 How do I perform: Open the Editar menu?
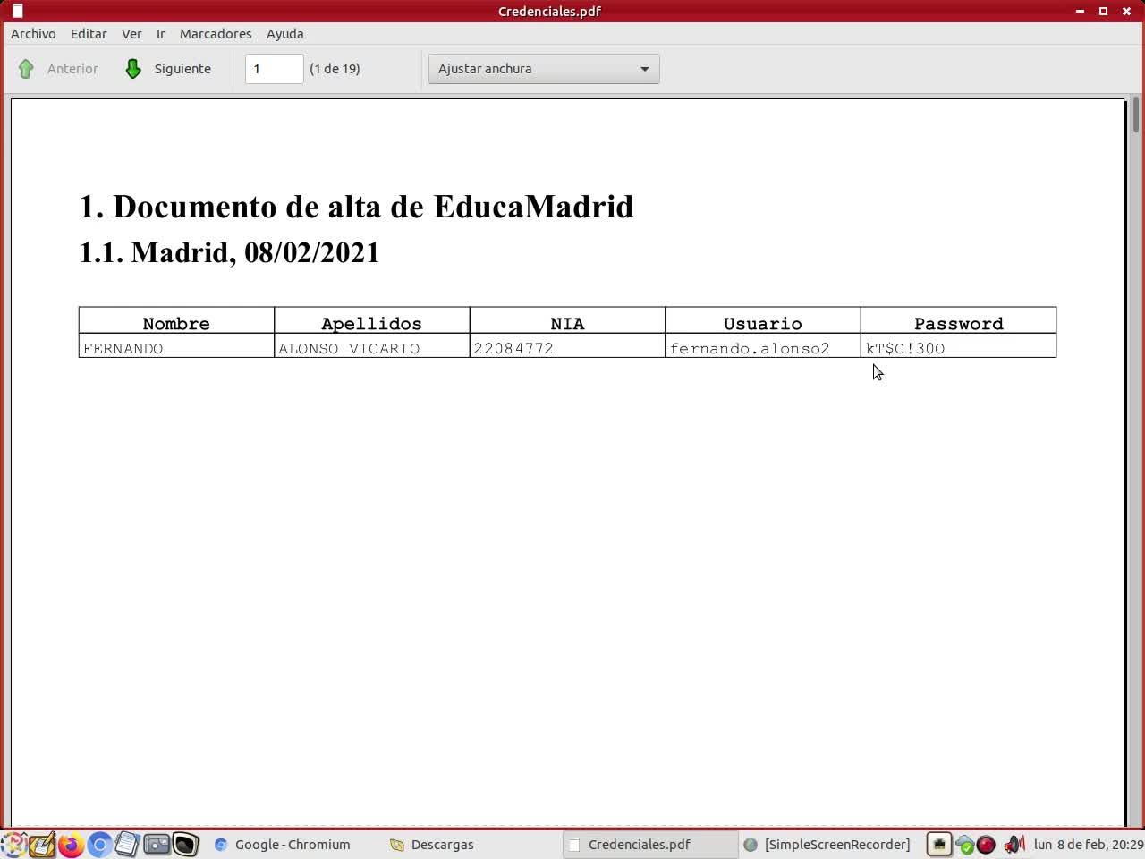coord(89,34)
